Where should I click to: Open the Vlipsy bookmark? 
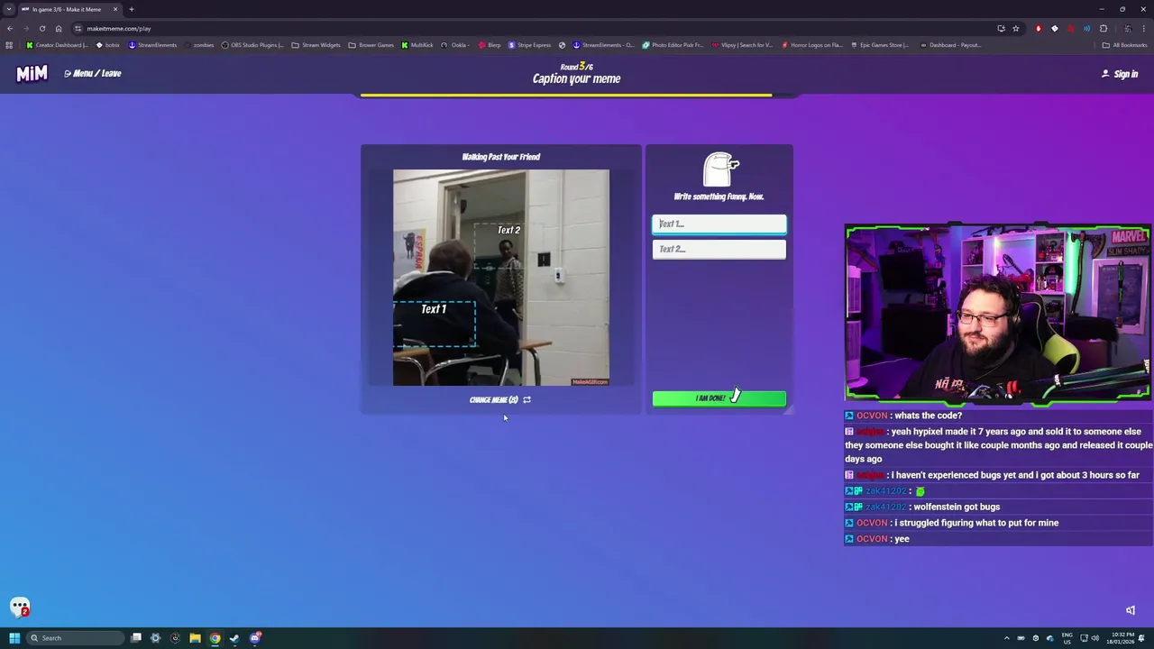pos(742,45)
